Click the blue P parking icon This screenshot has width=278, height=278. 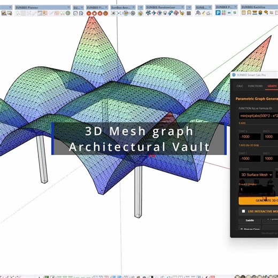pos(218,13)
